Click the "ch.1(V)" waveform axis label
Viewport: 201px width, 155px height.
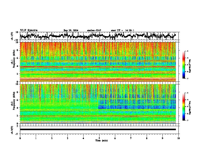click(x=12, y=36)
